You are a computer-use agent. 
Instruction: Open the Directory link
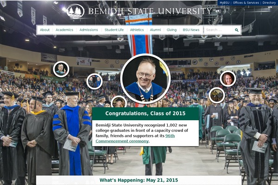point(269,3)
